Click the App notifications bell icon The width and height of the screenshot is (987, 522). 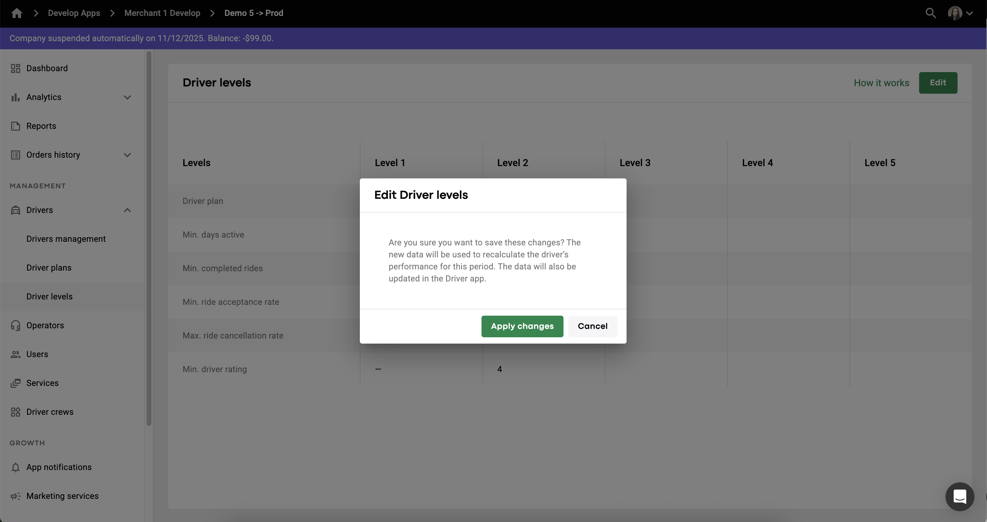coord(15,467)
